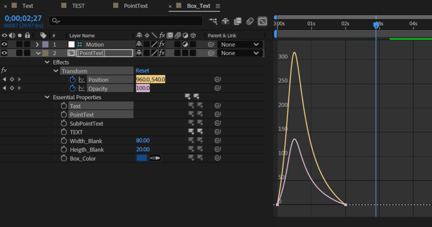Switch to the Text composition tab

pyautogui.click(x=27, y=6)
